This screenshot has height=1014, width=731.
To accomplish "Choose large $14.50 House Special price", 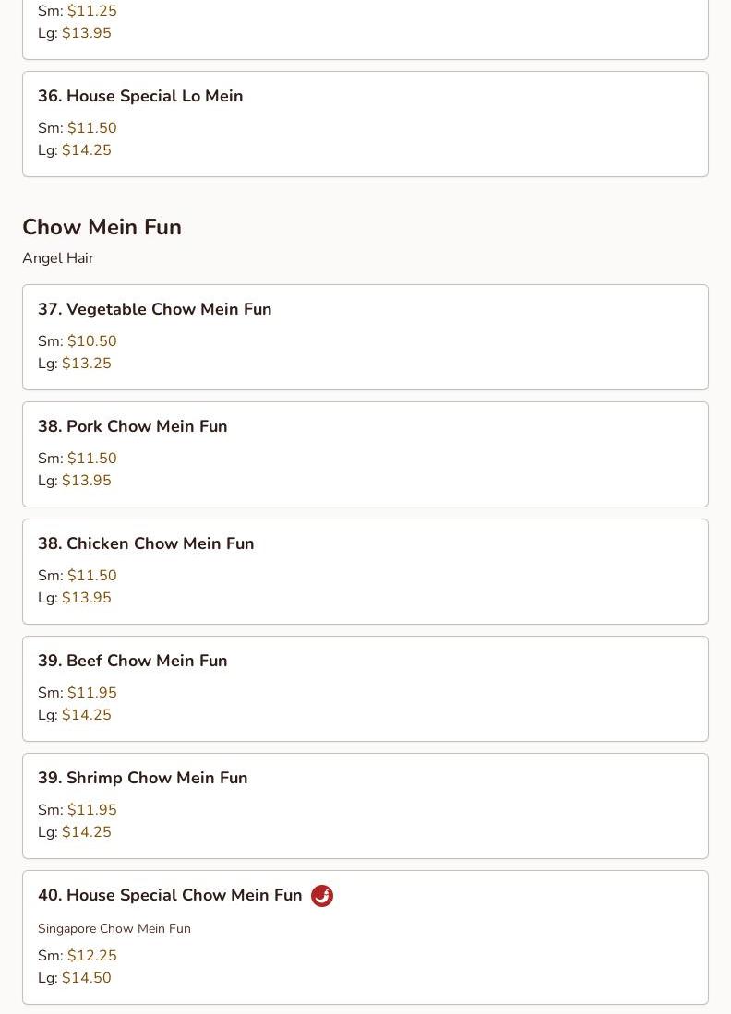I will (x=87, y=977).
